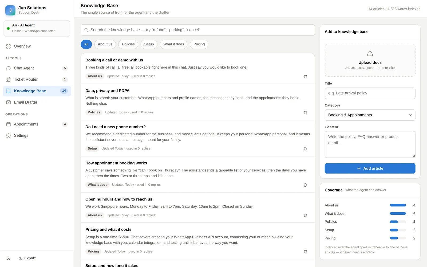Click the Pricing tag under pricing article

coord(93,252)
